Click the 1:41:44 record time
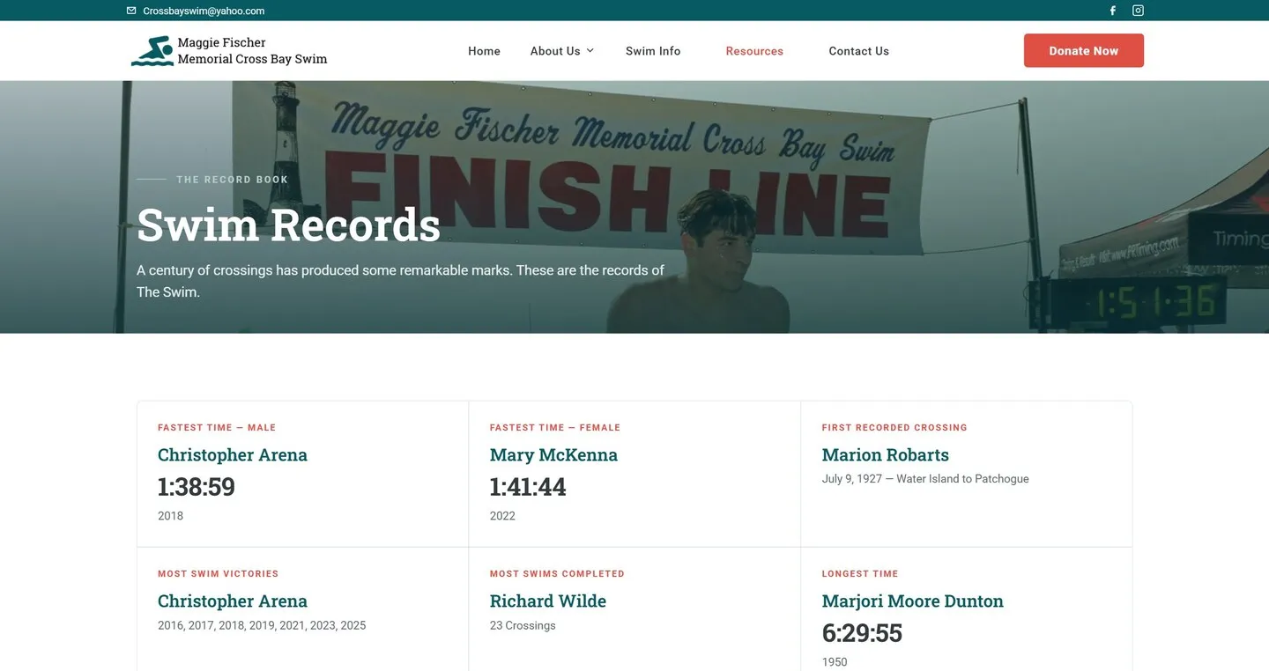This screenshot has width=1269, height=671. tap(528, 487)
